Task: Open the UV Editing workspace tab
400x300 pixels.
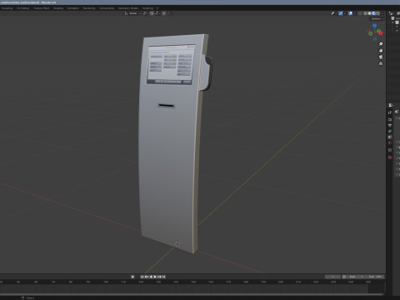Action: [22, 8]
